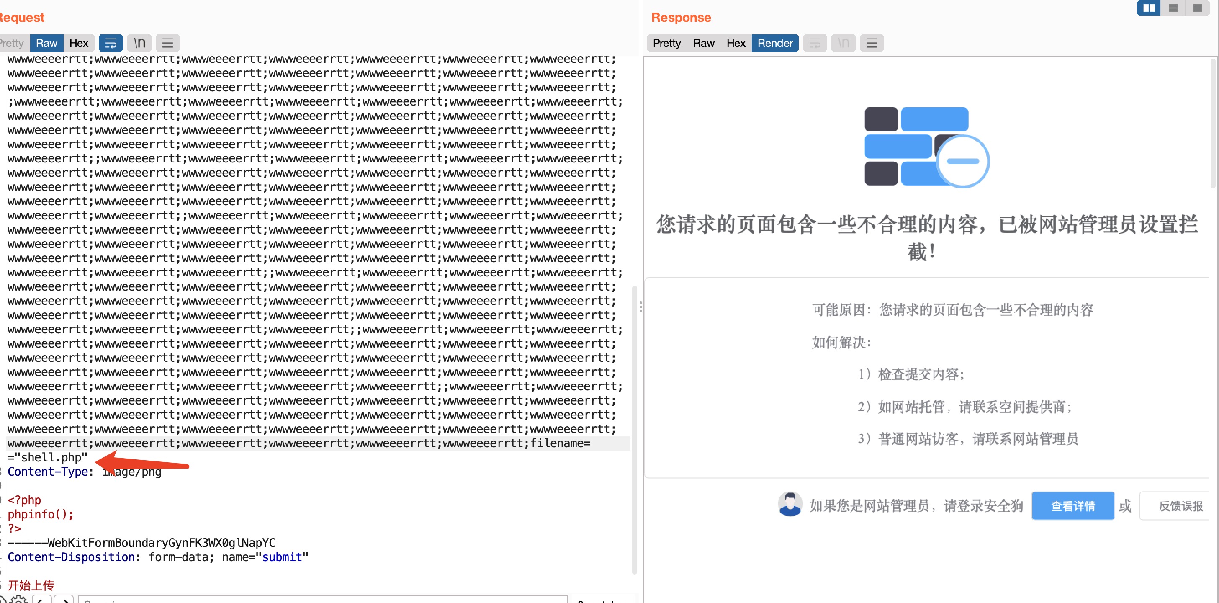The height and width of the screenshot is (603, 1219).
Task: Open the Response hamburger options menu
Action: [872, 43]
